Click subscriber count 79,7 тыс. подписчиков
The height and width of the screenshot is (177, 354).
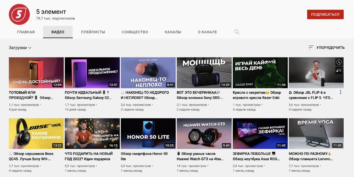click(55, 19)
